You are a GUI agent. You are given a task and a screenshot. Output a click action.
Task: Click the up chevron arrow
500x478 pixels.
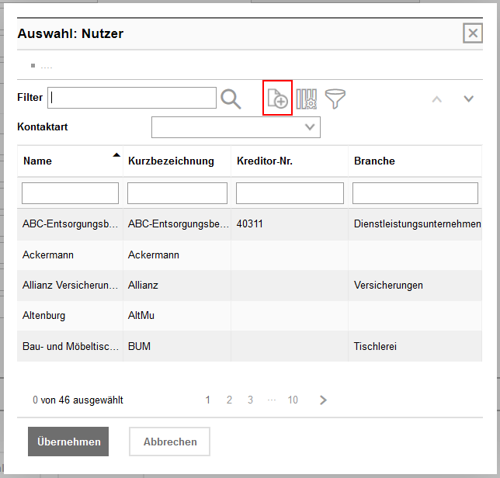[437, 99]
